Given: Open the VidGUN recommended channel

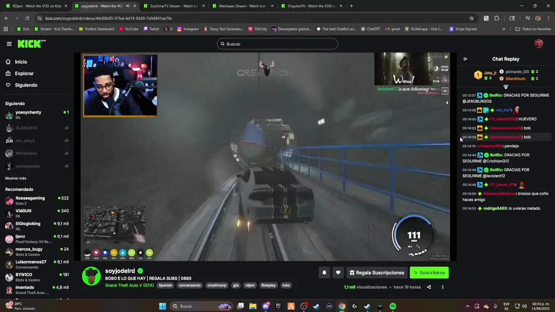Looking at the screenshot, I should 37,213.
